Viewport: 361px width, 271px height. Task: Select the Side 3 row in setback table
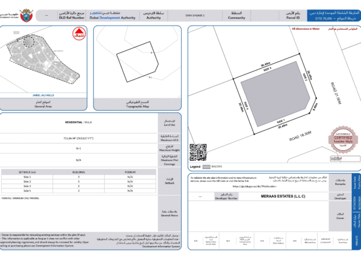[x=79, y=186]
